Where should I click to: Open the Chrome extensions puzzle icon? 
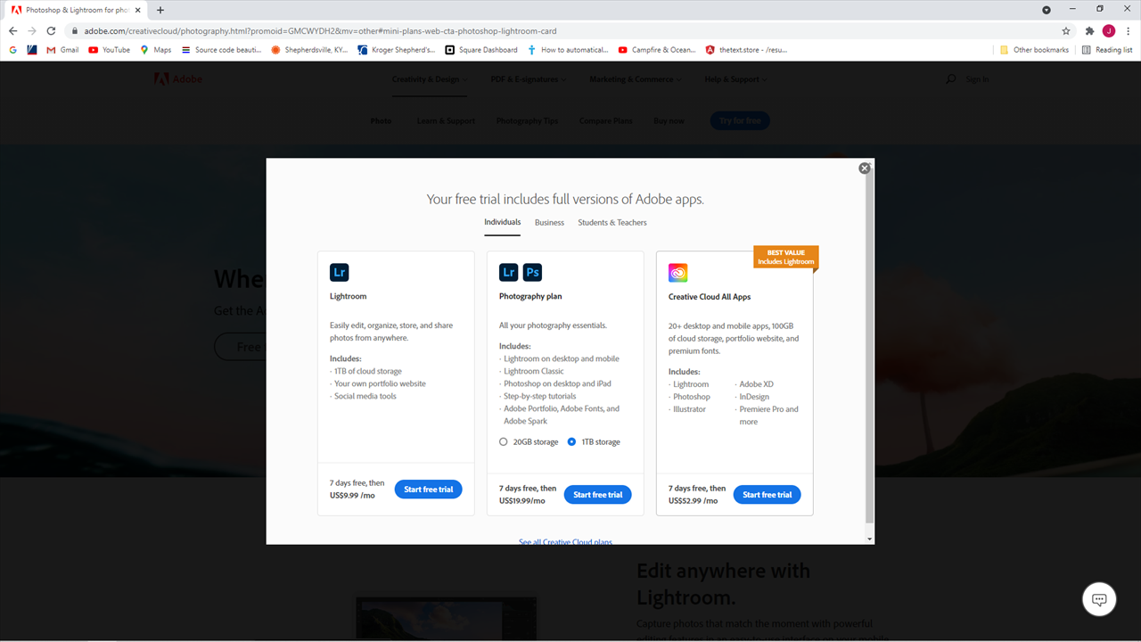[1089, 30]
